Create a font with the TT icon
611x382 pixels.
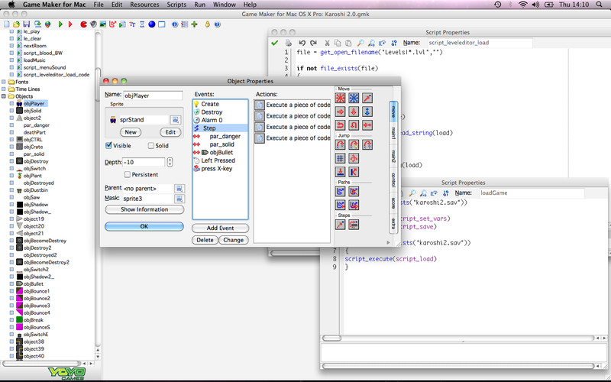[x=132, y=24]
